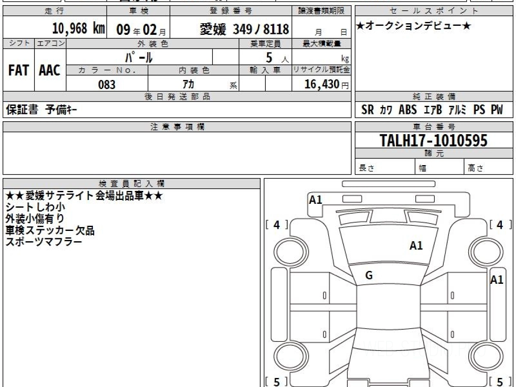Click the カラーNo. header
Image resolution: width=516 pixels, height=387 pixels.
(x=107, y=70)
